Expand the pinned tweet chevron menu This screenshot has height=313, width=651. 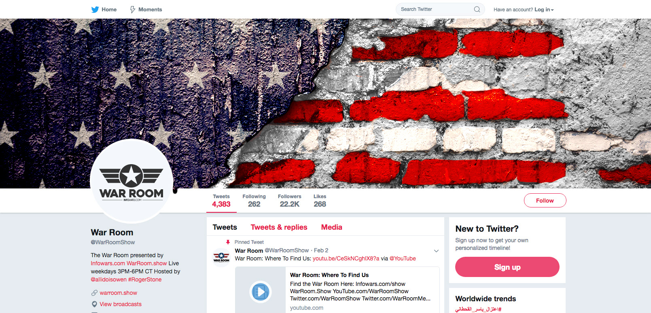tap(436, 251)
